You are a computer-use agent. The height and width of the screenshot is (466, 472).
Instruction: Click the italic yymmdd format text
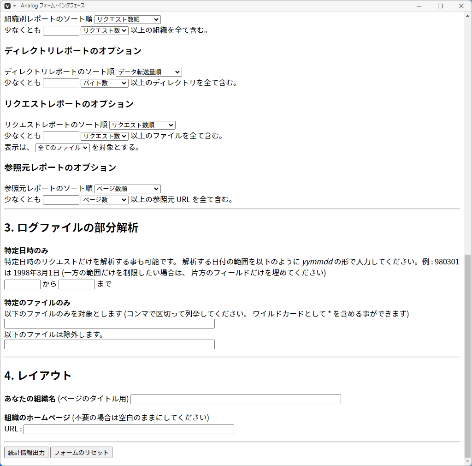point(318,262)
